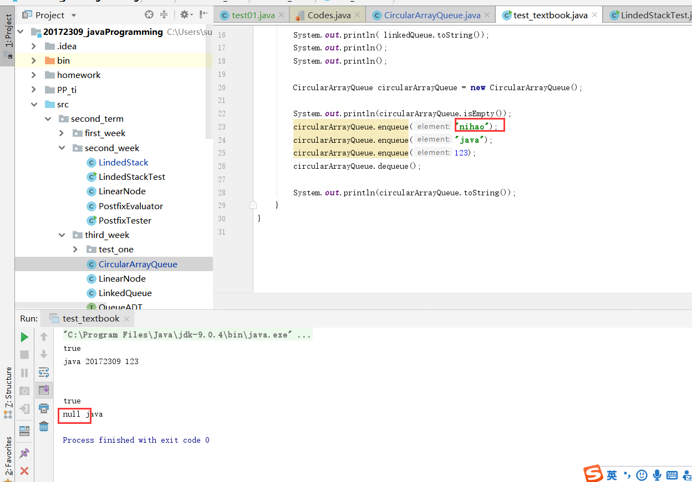Rerun test_textbook with the green play button
The image size is (692, 482).
click(24, 337)
